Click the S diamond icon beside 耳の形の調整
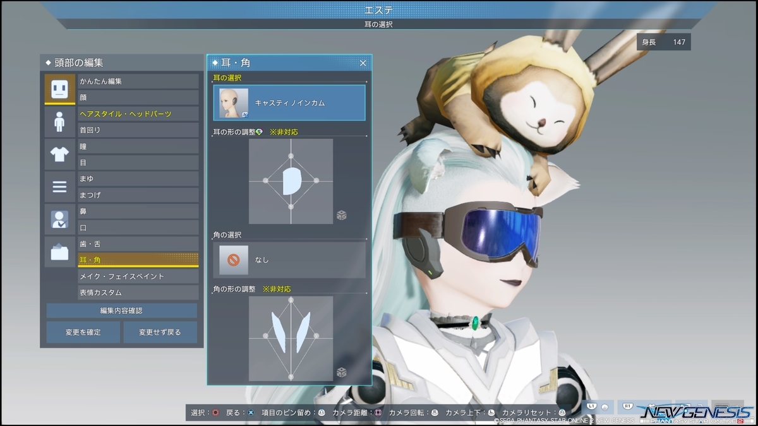This screenshot has height=426, width=758. tap(259, 133)
